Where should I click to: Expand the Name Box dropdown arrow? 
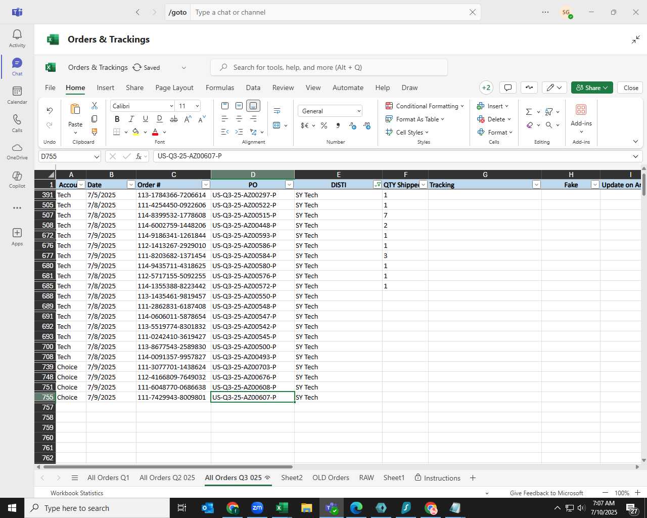point(96,157)
